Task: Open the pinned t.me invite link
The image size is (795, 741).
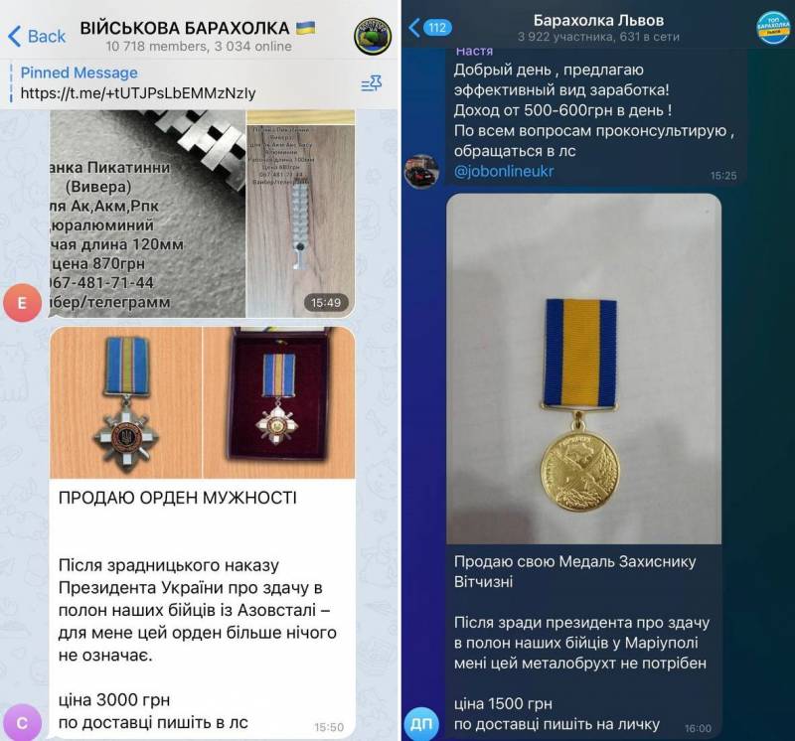Action: tap(138, 93)
